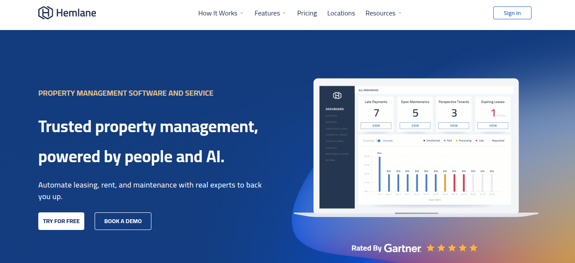Click the Hemlane wordmark text
Viewport: 575px width, 263px height.
[x=76, y=13]
